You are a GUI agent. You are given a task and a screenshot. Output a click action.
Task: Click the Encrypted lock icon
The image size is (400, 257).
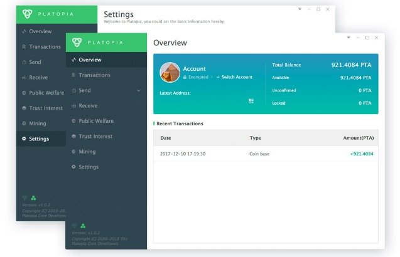[185, 77]
